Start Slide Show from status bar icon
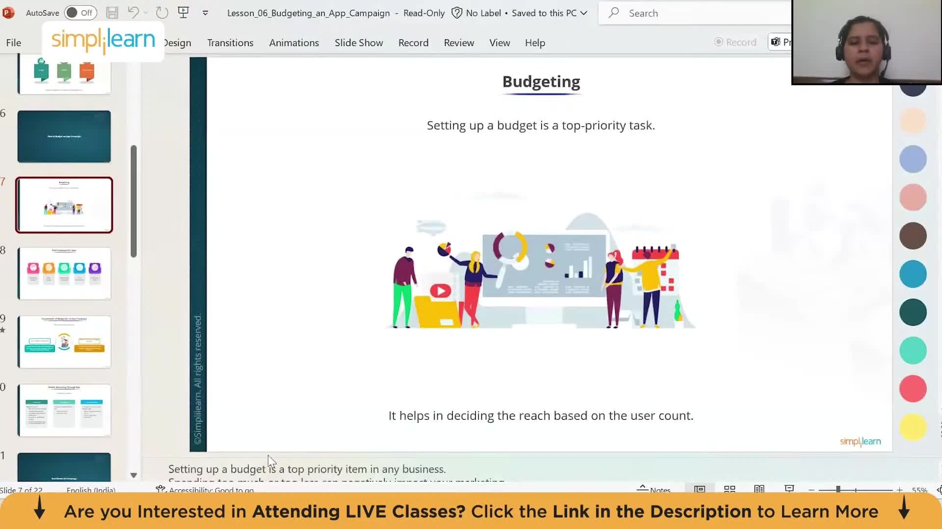This screenshot has width=942, height=529. [x=789, y=489]
